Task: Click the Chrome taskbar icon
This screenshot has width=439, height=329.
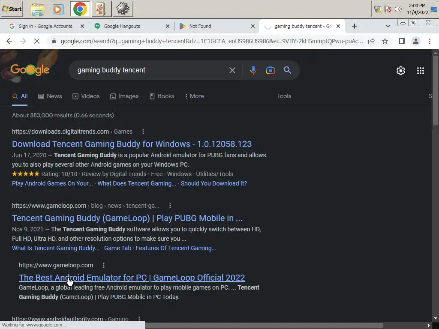Action: (80, 9)
